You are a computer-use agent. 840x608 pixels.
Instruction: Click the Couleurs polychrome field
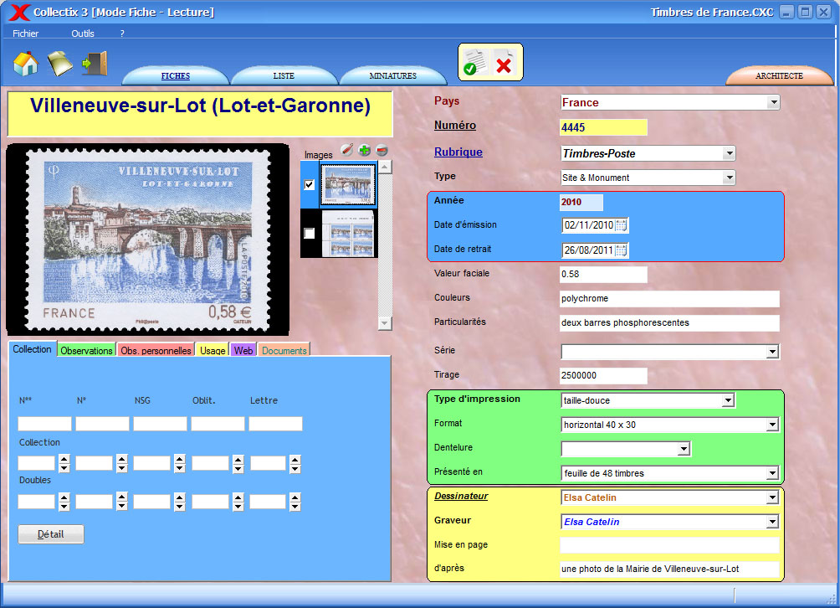[669, 299]
